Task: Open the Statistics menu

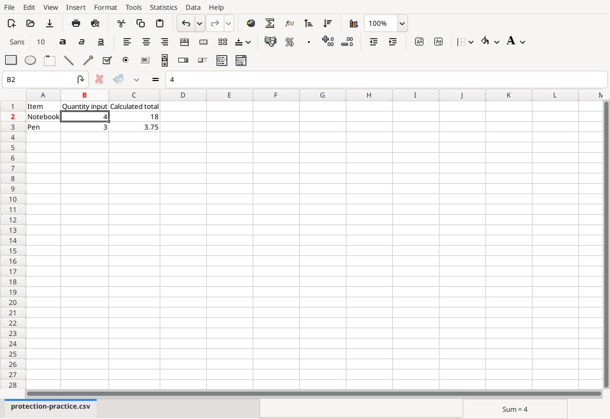Action: [x=163, y=7]
